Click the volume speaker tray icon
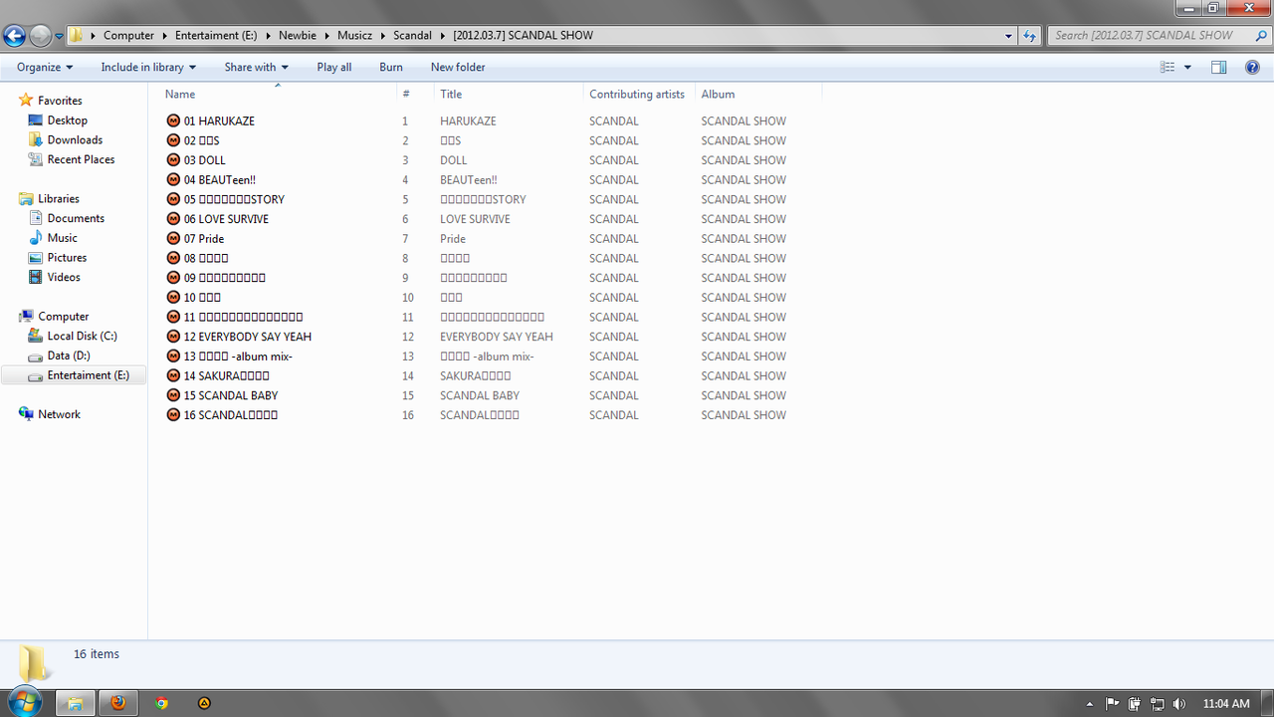 pyautogui.click(x=1179, y=703)
